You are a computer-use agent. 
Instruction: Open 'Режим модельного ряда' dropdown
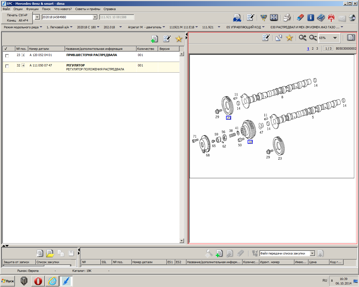(x=23, y=27)
